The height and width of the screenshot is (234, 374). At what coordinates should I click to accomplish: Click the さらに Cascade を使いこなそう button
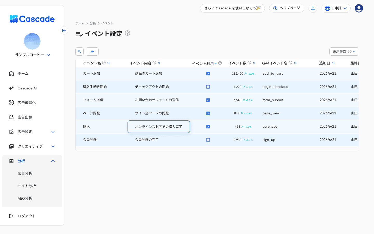tap(232, 8)
